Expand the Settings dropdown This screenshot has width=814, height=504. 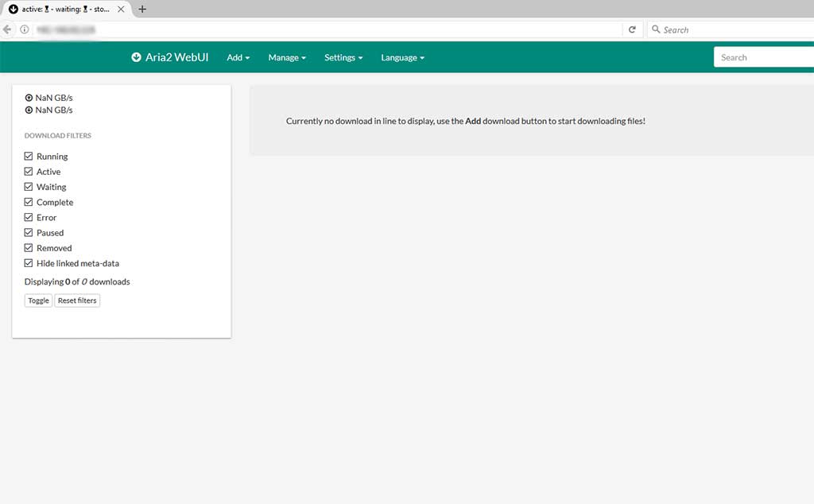coord(343,57)
